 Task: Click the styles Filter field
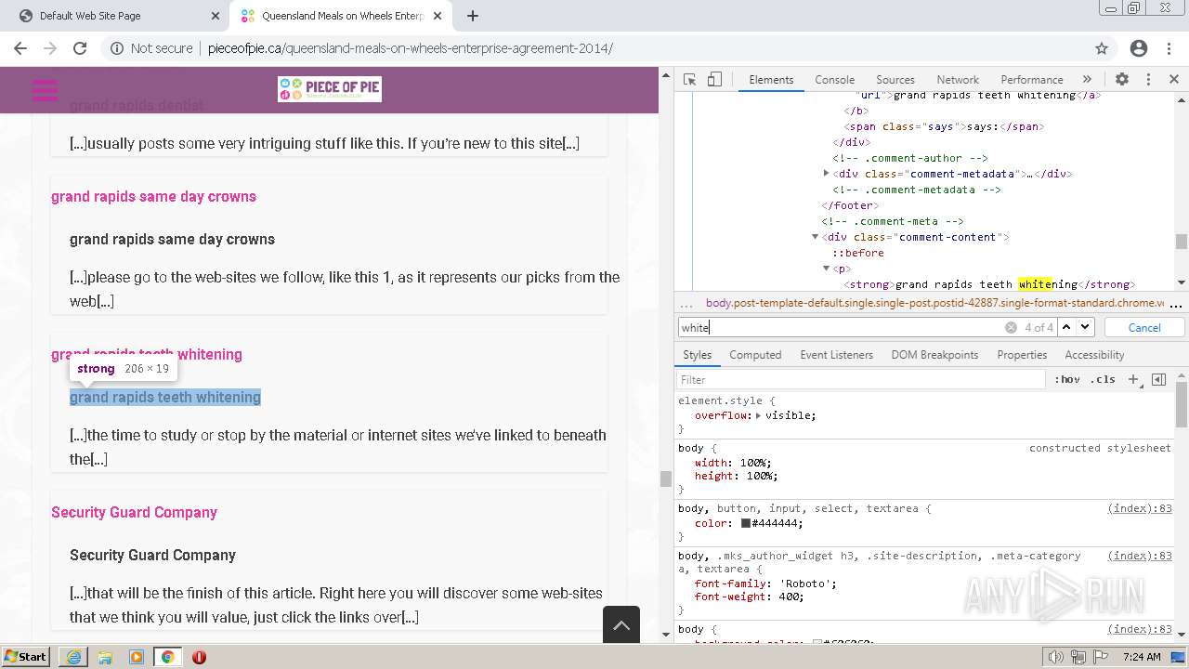[862, 380]
